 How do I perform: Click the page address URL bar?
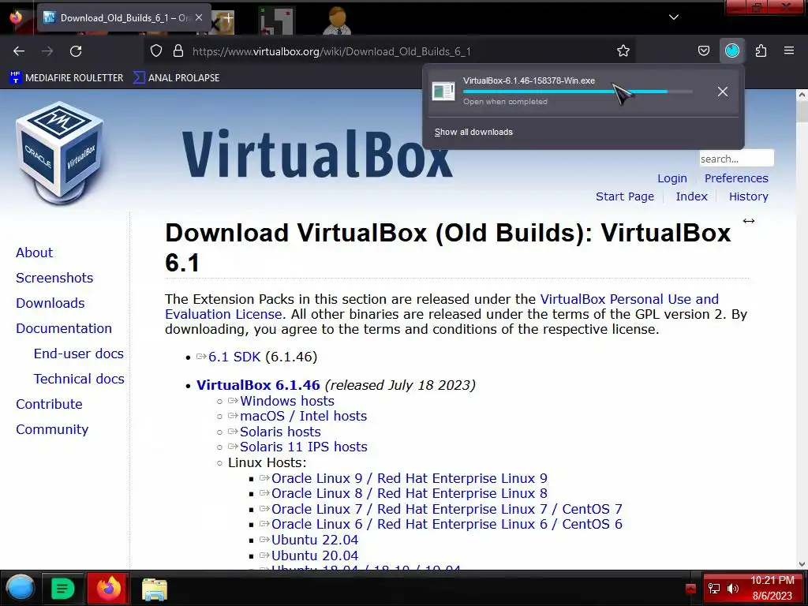pyautogui.click(x=331, y=51)
